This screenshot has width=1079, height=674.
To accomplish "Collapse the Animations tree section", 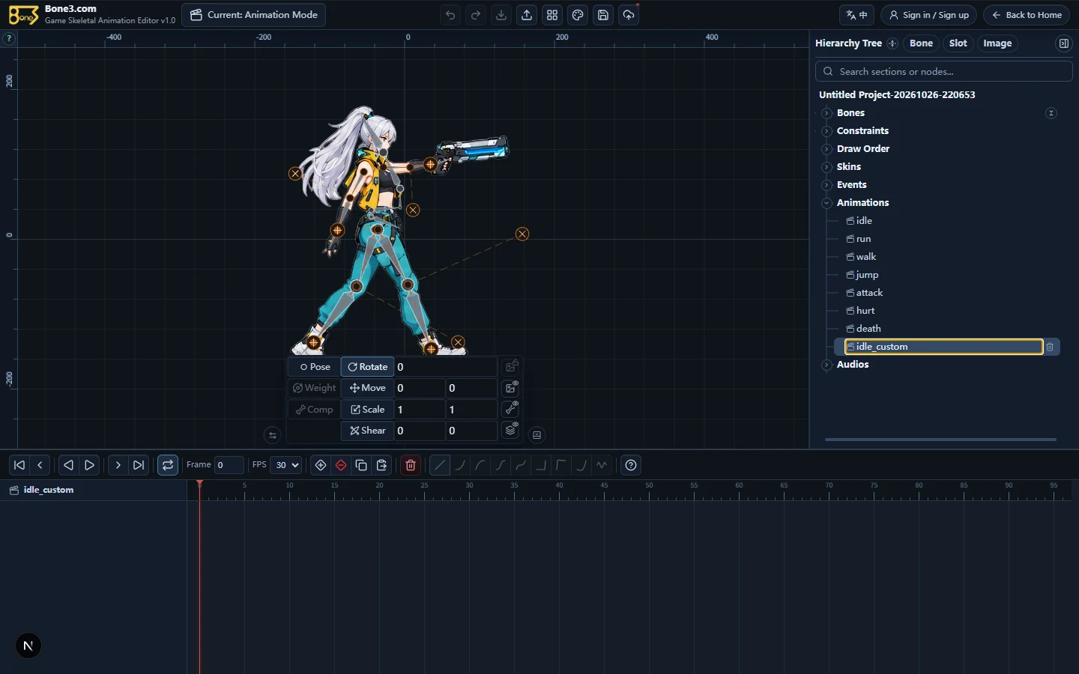I will (x=826, y=203).
